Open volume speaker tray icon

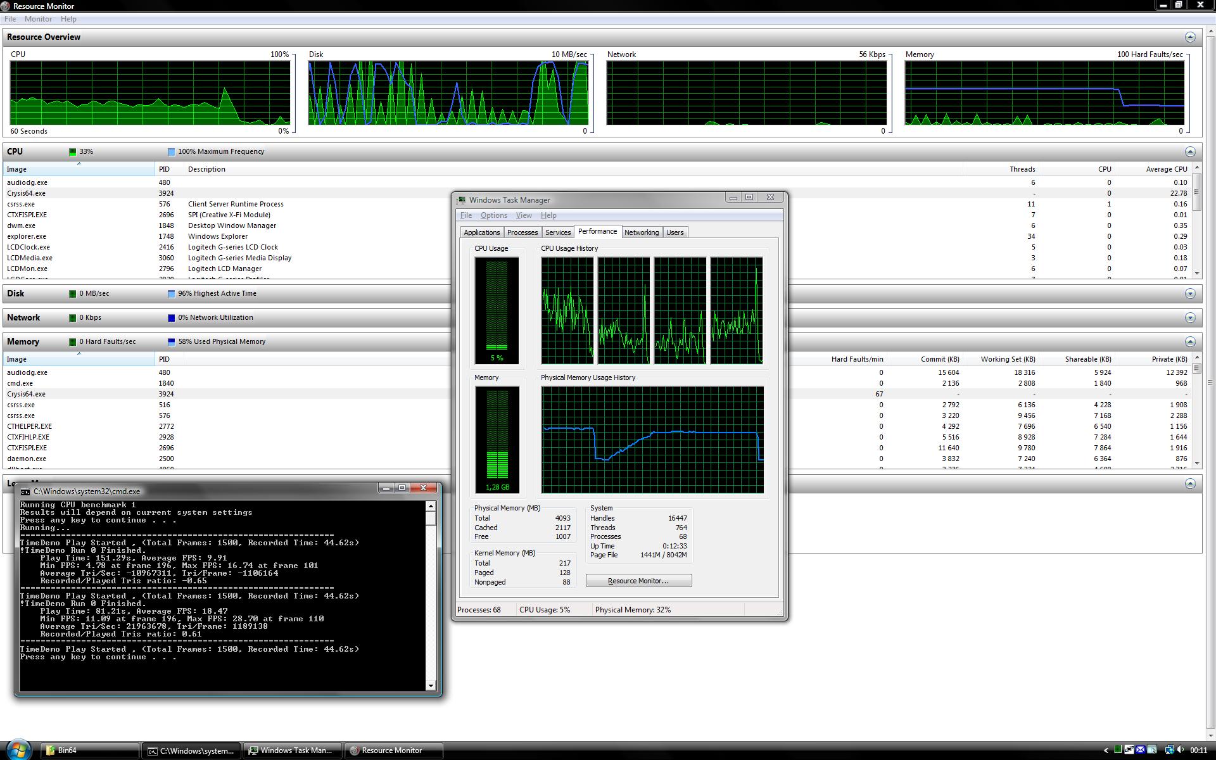(x=1181, y=749)
